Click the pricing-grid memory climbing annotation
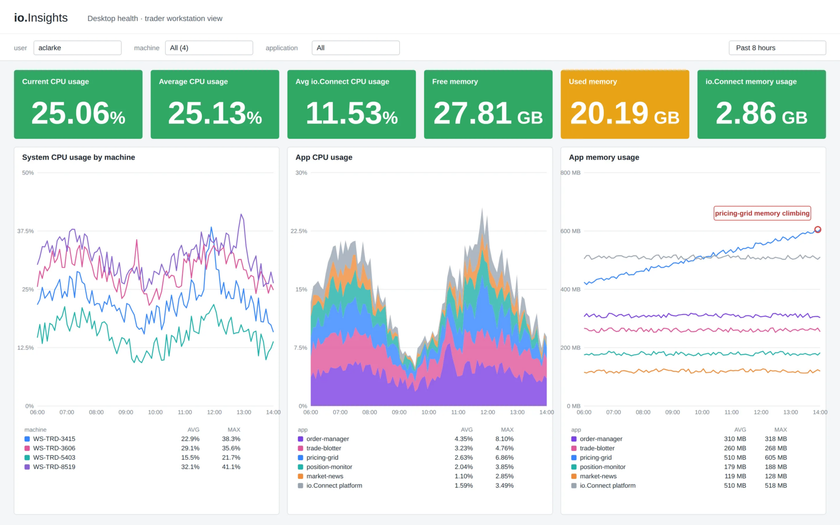840x525 pixels. [x=762, y=213]
